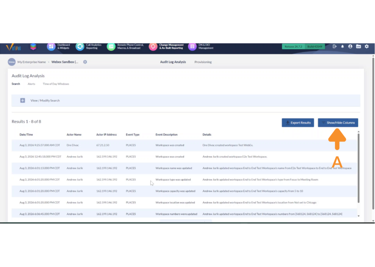375x267 pixels.
Task: Click the location from Not set to Chicago details
Action: point(259,203)
